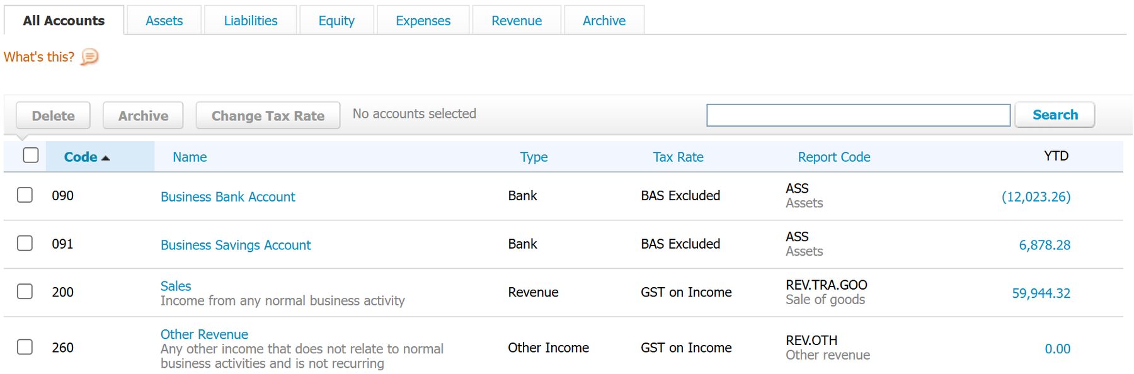
Task: Click the Change Tax Rate button
Action: coord(268,116)
